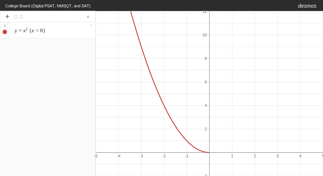
Task: Collapse the expression list panel
Action: click(x=88, y=17)
